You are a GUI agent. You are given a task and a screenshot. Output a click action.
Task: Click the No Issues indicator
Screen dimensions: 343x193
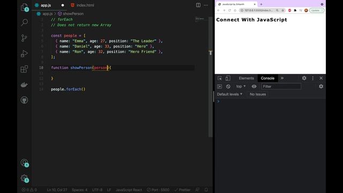[258, 94]
